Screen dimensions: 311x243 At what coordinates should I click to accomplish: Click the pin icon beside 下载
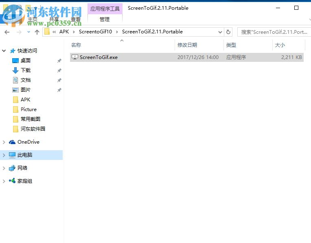click(x=59, y=70)
